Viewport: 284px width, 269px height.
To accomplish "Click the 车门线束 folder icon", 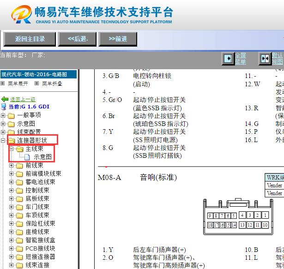I will click(19, 207).
